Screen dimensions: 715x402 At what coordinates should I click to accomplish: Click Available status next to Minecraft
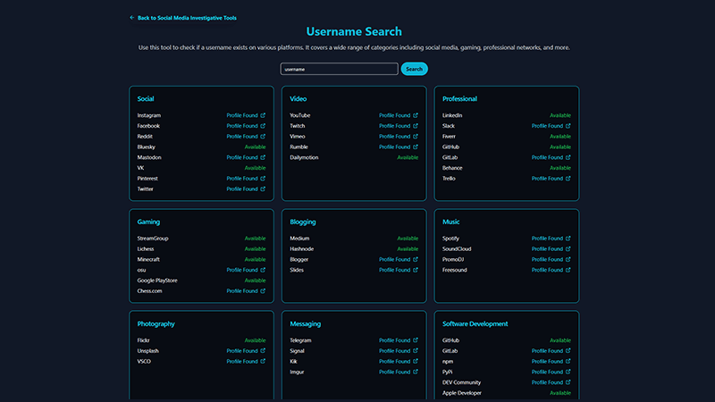click(x=255, y=259)
